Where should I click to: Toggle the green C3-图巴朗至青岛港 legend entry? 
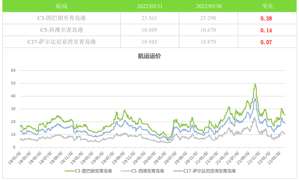coord(88,171)
